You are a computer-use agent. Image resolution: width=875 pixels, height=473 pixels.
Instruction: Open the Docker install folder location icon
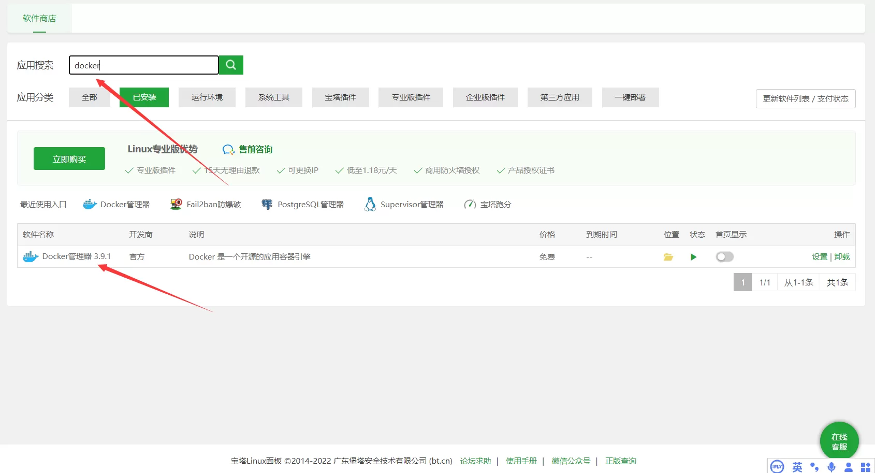[668, 257]
